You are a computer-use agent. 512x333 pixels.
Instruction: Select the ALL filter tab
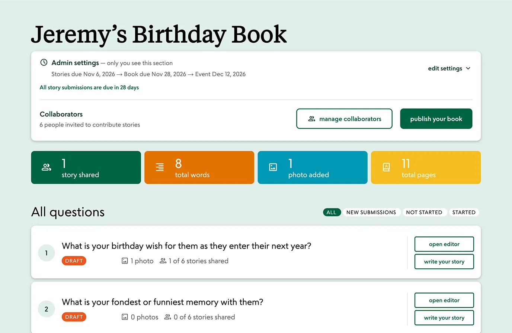point(332,212)
